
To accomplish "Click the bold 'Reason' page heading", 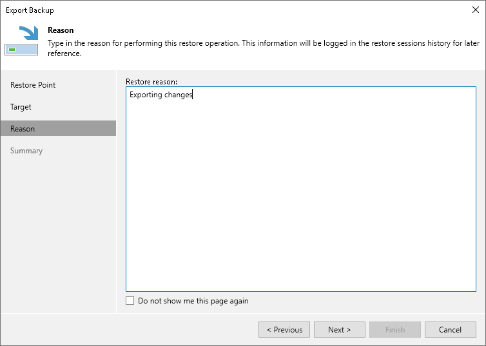I will (61, 30).
